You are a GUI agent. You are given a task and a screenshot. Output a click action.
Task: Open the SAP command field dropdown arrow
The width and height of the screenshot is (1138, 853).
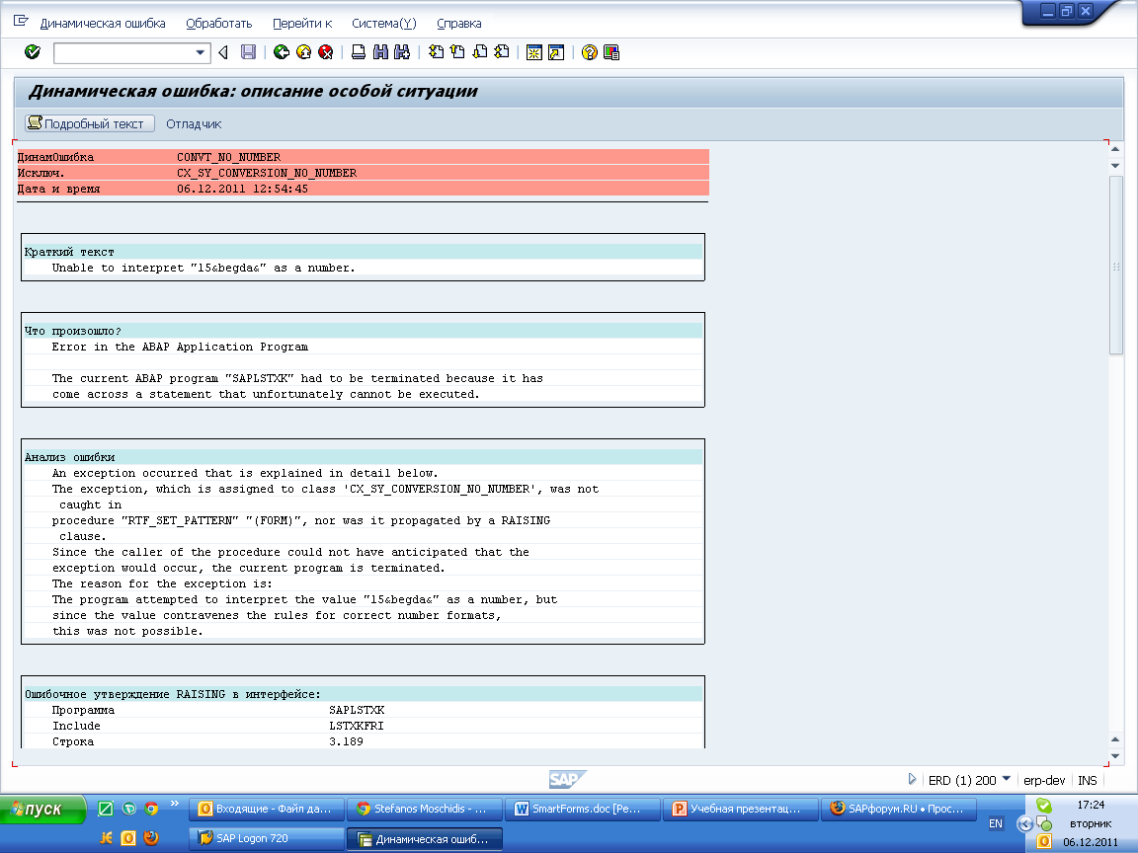pos(201,52)
